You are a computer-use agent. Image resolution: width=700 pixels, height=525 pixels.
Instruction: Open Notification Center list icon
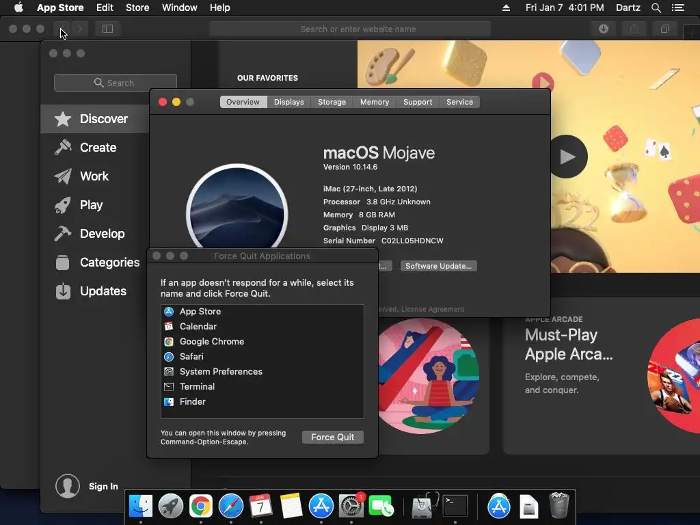[677, 8]
